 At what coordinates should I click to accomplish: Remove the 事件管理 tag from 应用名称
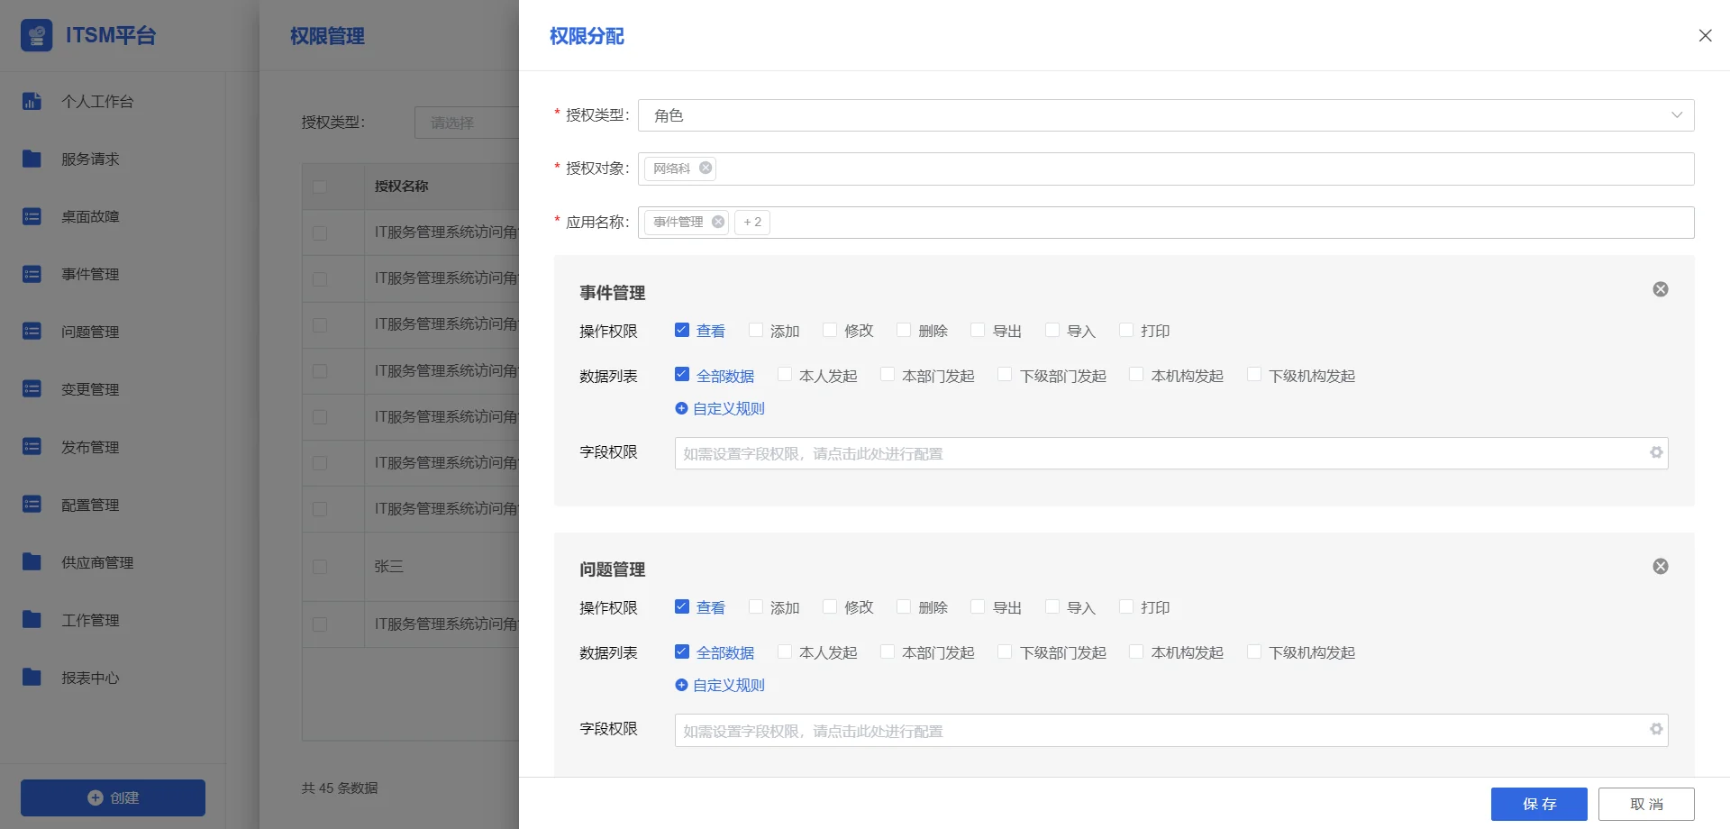(718, 222)
